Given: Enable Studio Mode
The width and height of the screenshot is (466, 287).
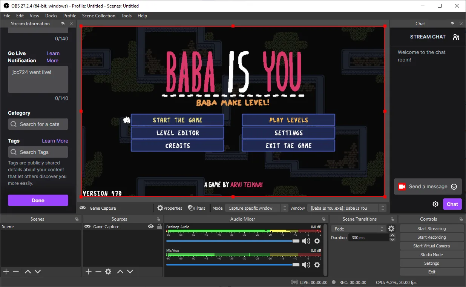Looking at the screenshot, I should coord(432,255).
